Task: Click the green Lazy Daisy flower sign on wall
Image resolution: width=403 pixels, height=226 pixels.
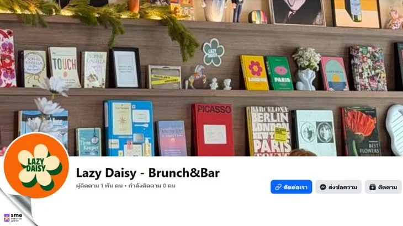Action: click(x=213, y=52)
